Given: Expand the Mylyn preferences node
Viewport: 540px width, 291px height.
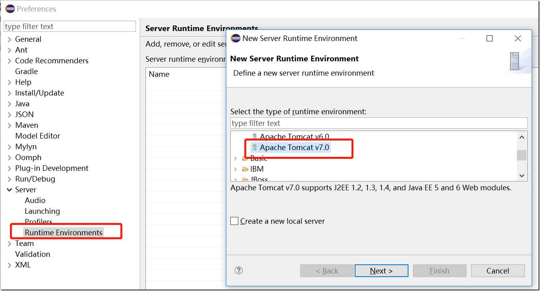Looking at the screenshot, I should click(10, 147).
